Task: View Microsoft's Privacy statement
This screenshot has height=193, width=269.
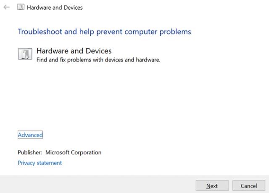Action: 40,163
